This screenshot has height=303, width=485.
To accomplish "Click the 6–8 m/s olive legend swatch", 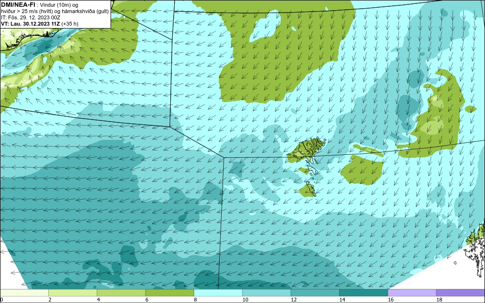I will 170,293.
